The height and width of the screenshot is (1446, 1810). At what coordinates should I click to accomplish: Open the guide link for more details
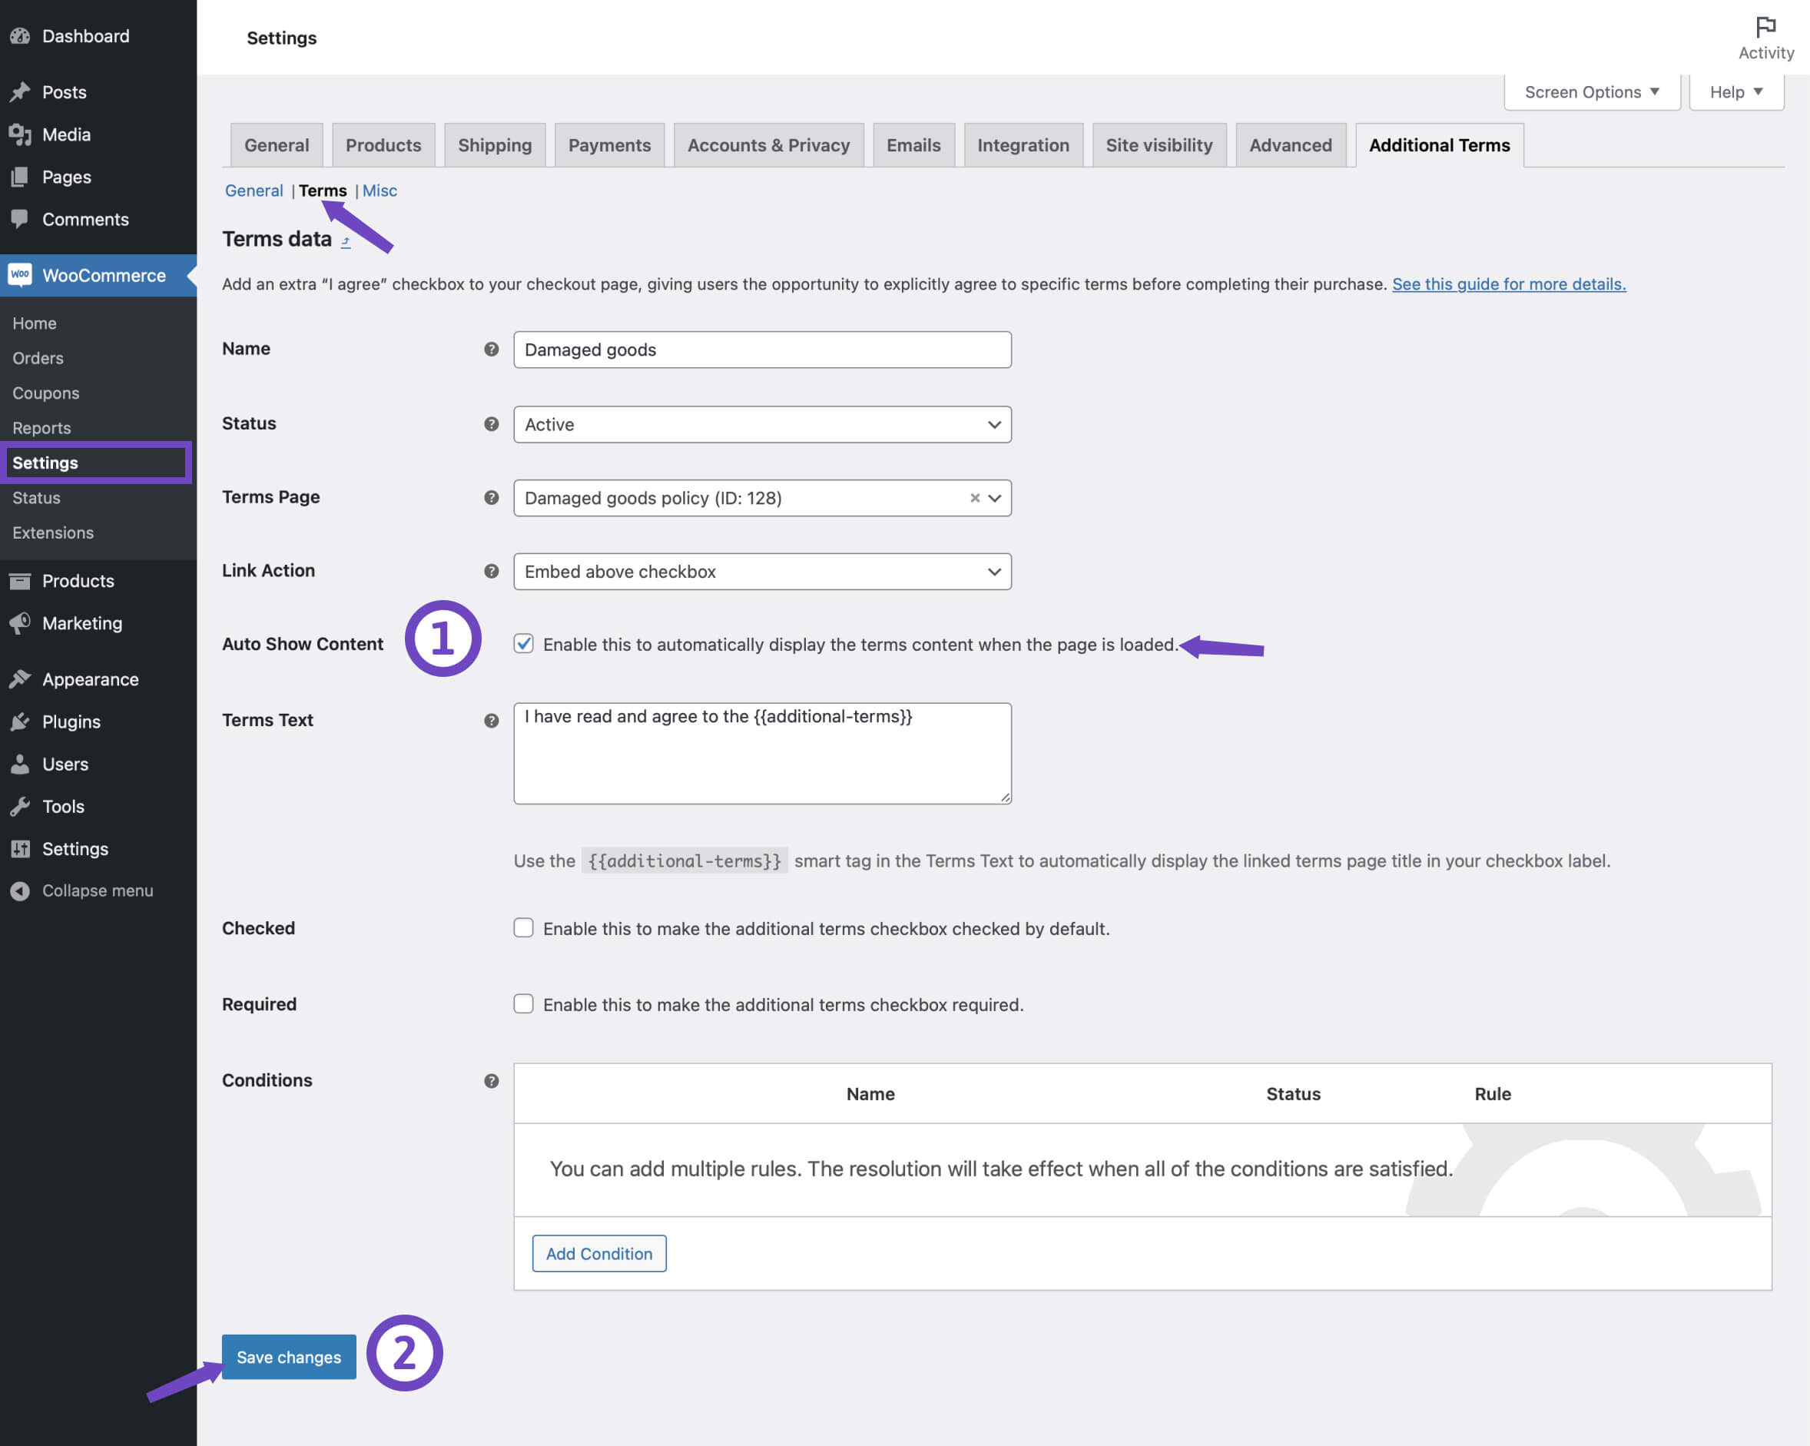[1508, 284]
